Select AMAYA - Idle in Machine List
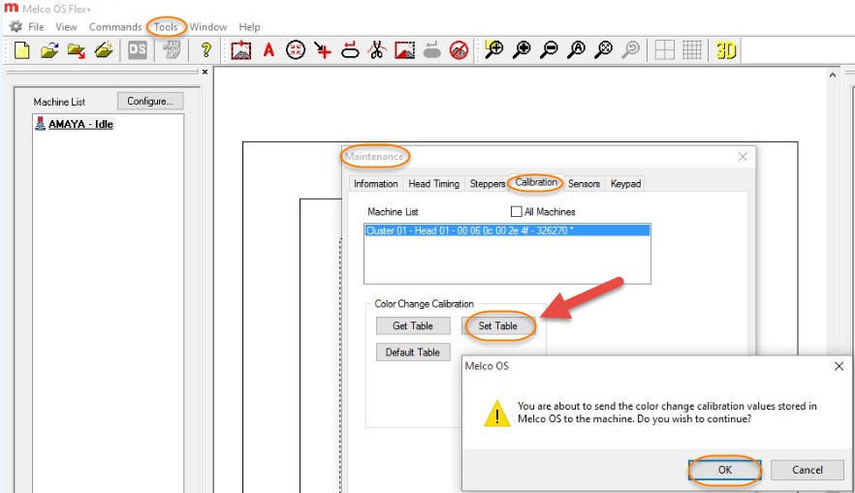855x493 pixels. pos(81,124)
